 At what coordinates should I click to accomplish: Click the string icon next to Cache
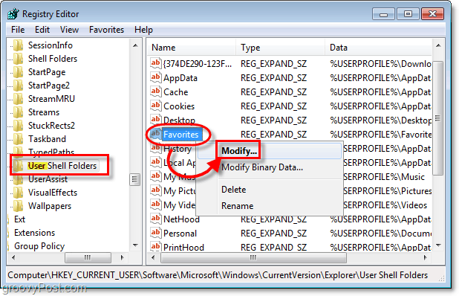click(x=155, y=91)
